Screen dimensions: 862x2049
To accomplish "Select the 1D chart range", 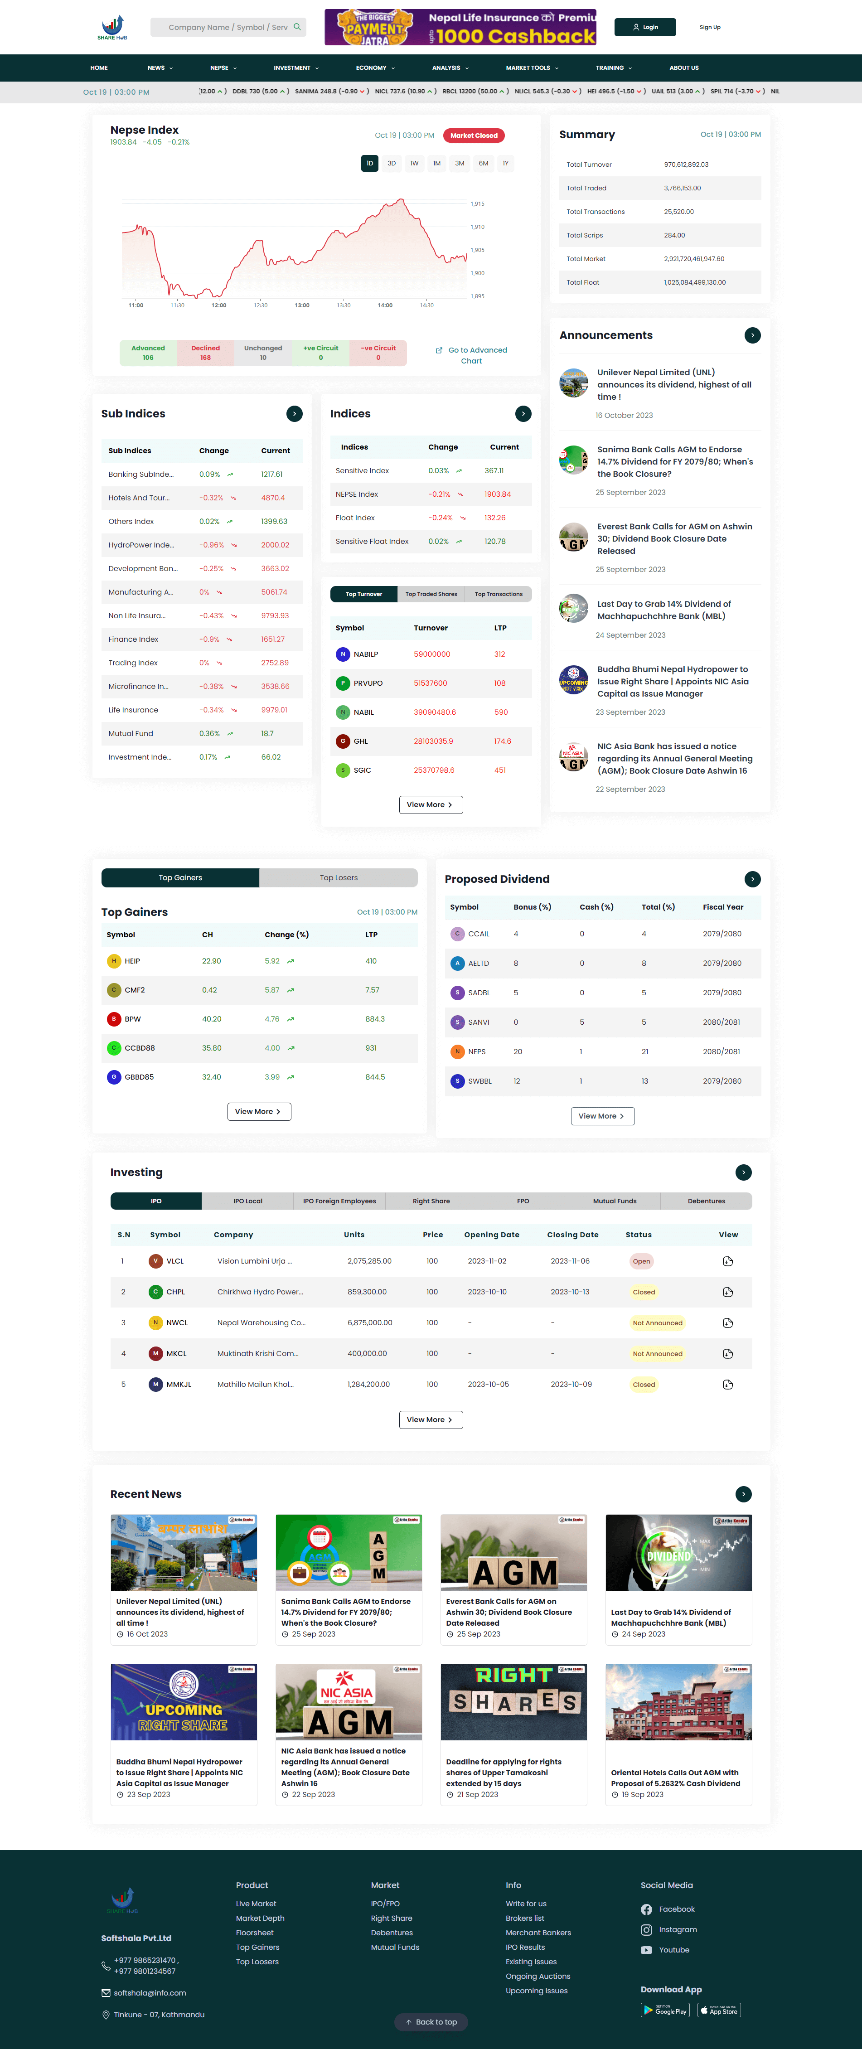I will (370, 163).
